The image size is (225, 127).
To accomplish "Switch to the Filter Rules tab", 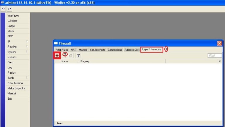I will (62, 50).
